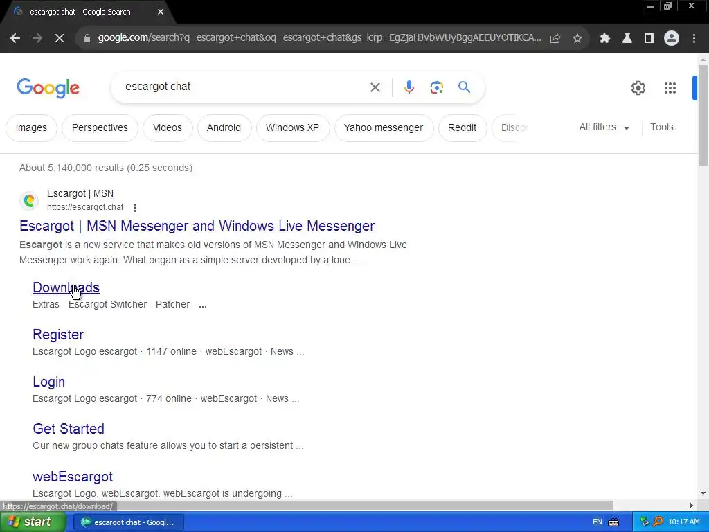This screenshot has height=532, width=709.
Task: Click the search box with escargot chat
Action: point(244,87)
